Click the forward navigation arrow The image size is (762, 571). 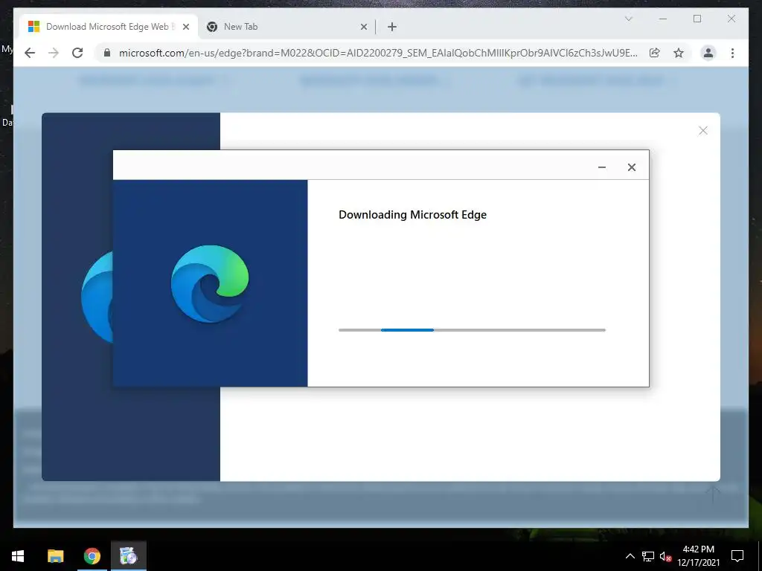pyautogui.click(x=54, y=53)
